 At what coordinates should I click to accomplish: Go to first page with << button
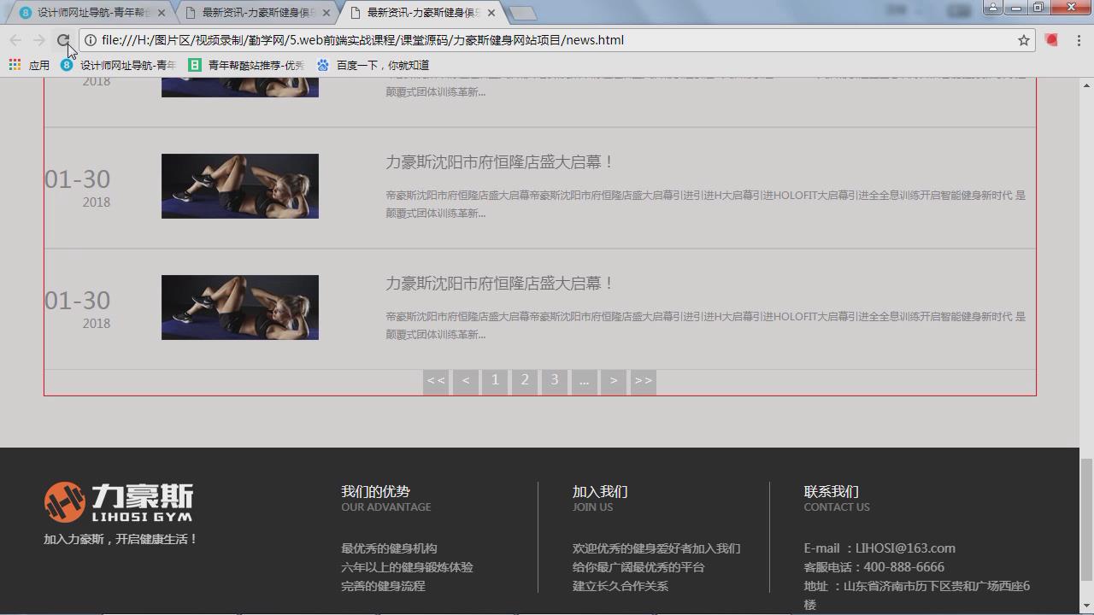click(436, 381)
